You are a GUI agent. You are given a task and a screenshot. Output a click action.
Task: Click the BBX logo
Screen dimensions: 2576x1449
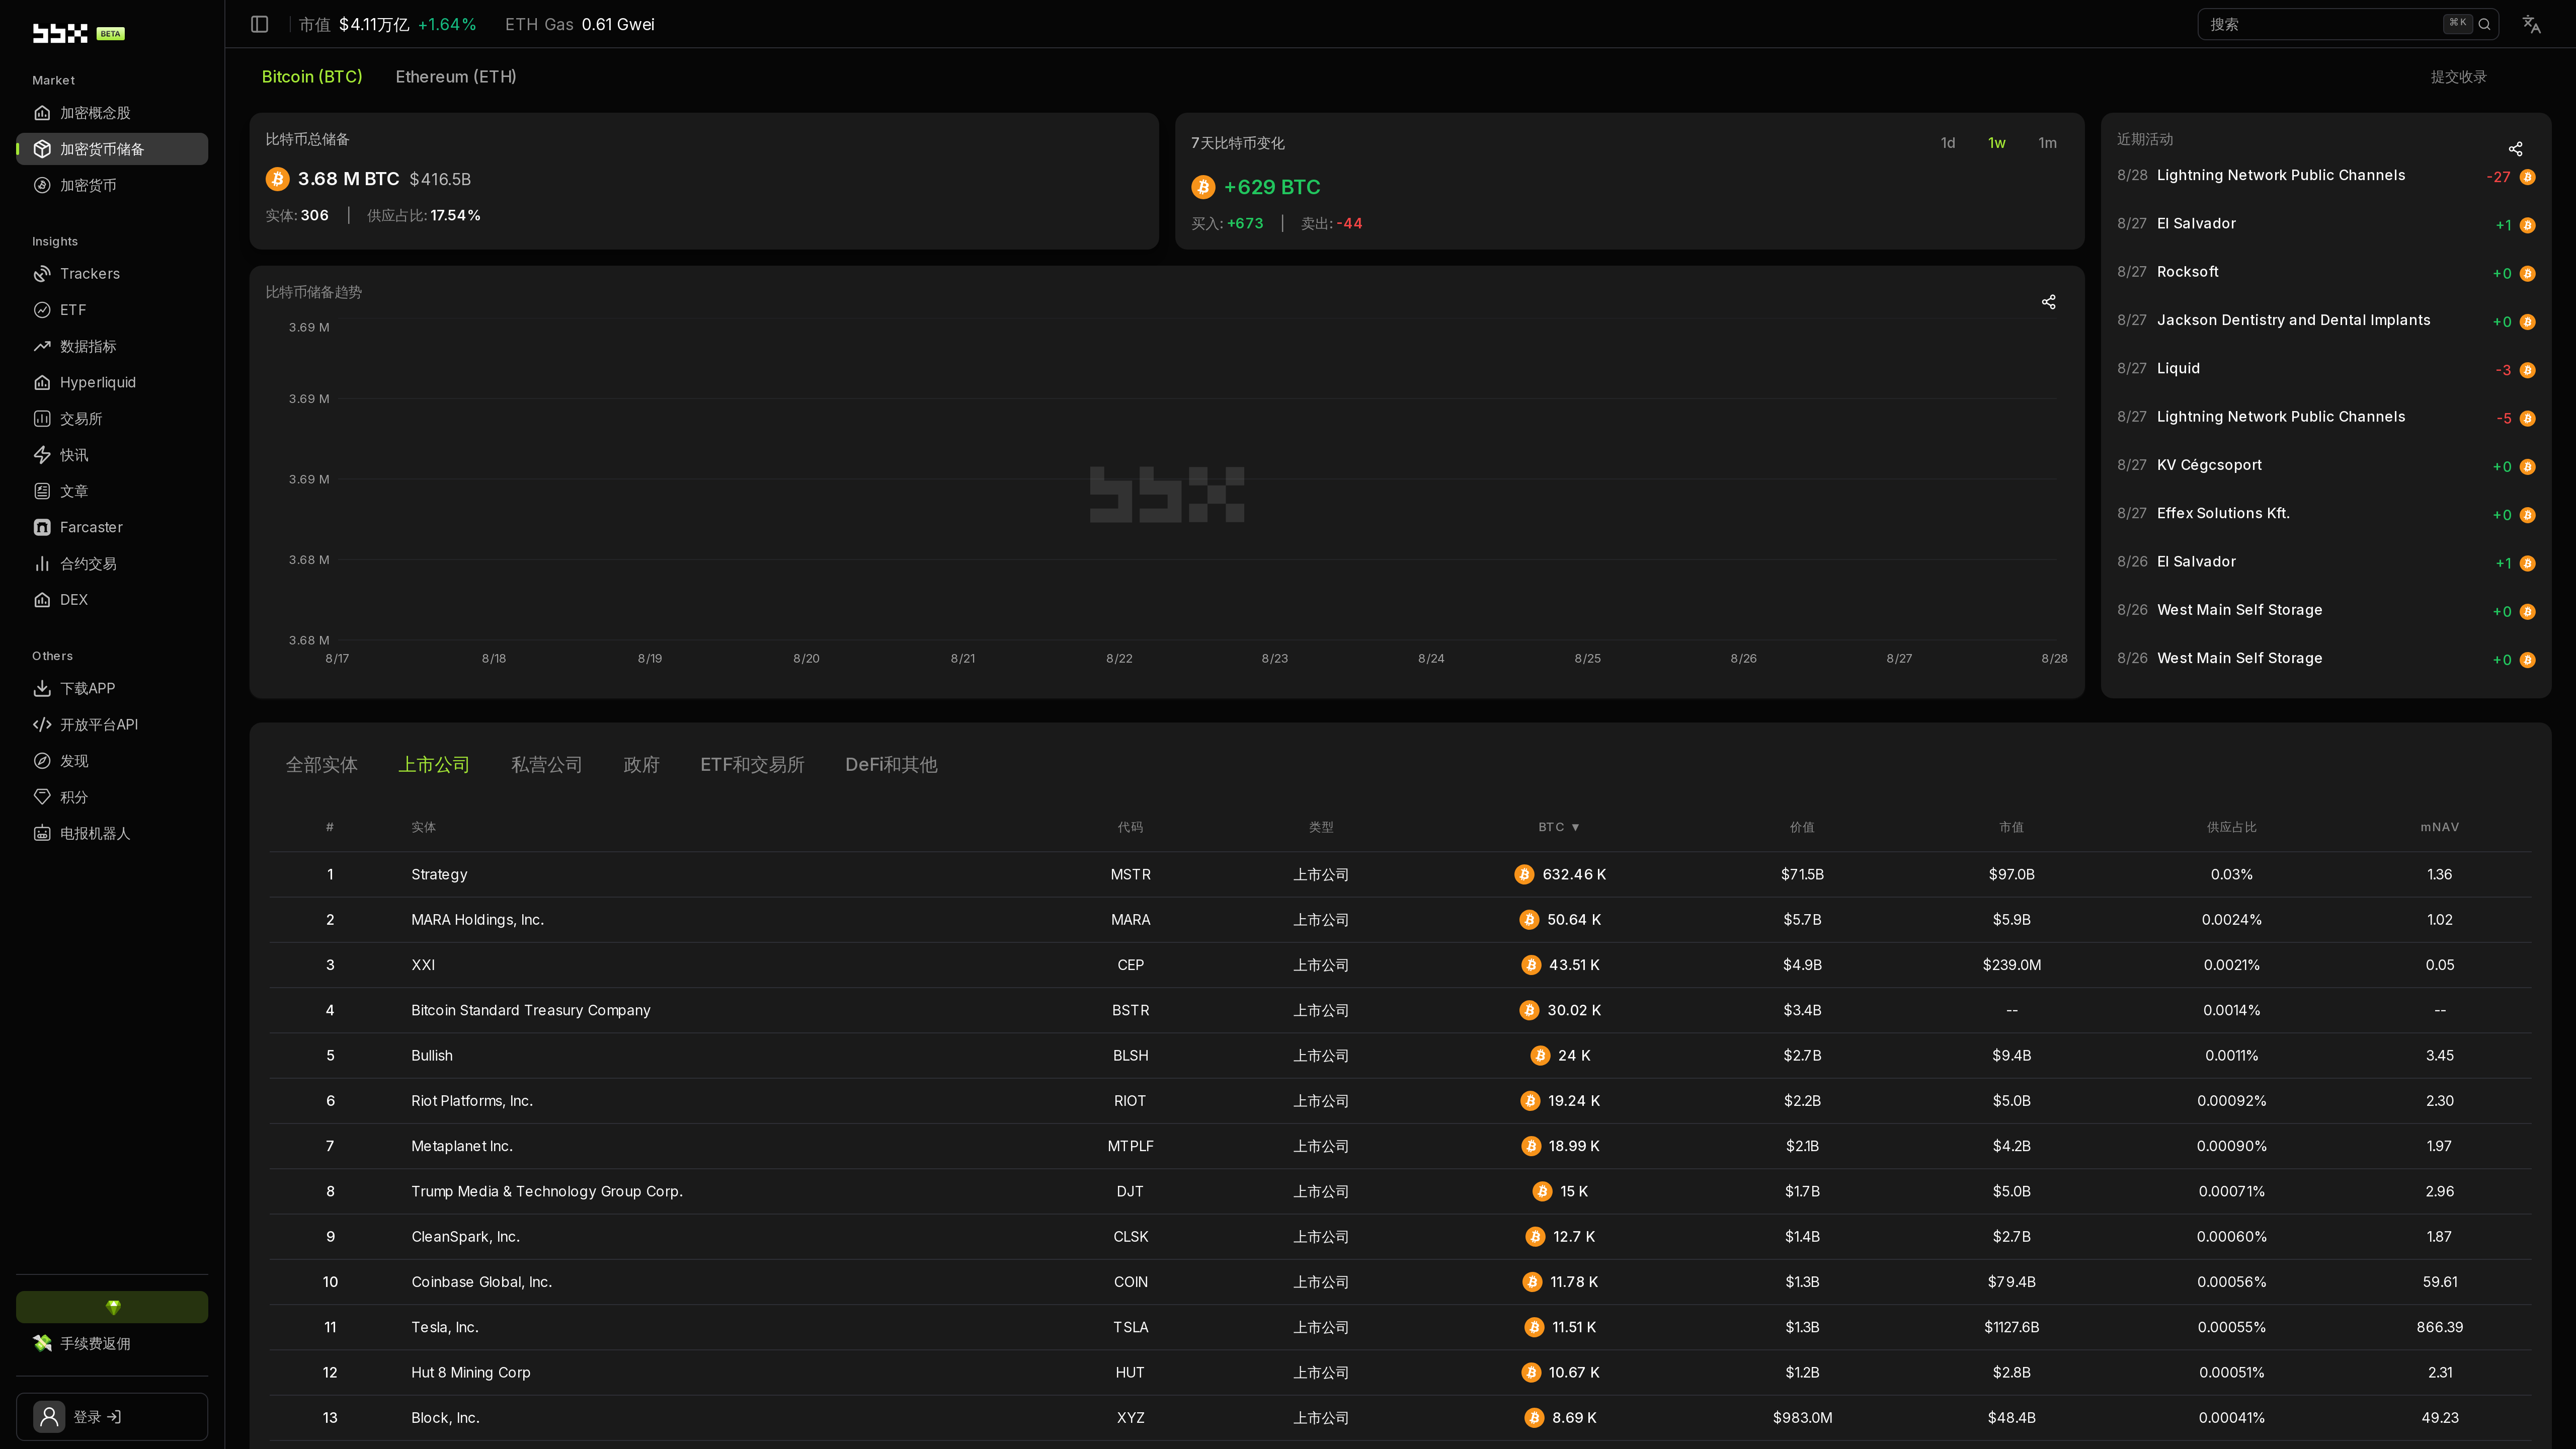tap(60, 33)
